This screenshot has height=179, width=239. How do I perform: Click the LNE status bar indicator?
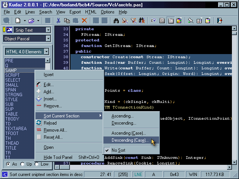coord(138,174)
